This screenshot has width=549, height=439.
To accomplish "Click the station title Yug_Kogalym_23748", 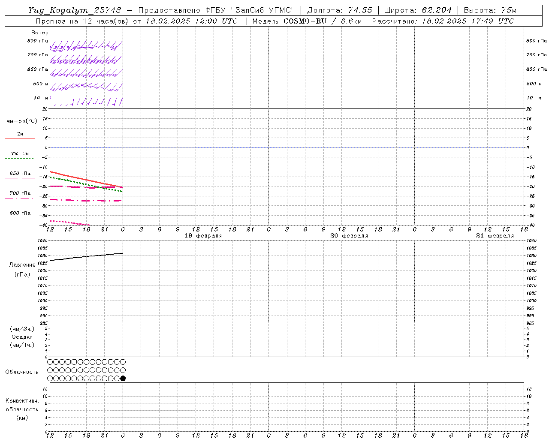I will tap(75, 10).
